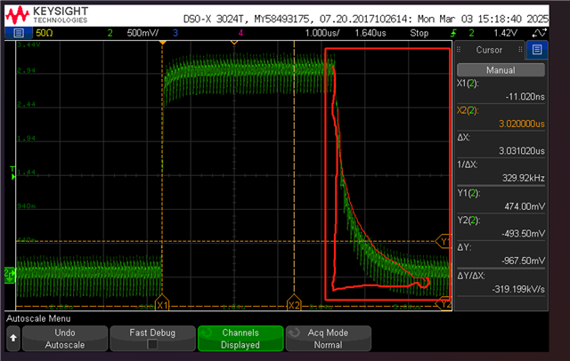Select the Y2 cursor marker on right edge
This screenshot has height=361, width=570.
[x=444, y=304]
